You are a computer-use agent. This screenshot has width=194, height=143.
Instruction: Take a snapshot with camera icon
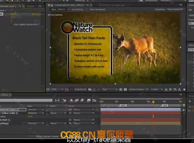click(x=90, y=89)
